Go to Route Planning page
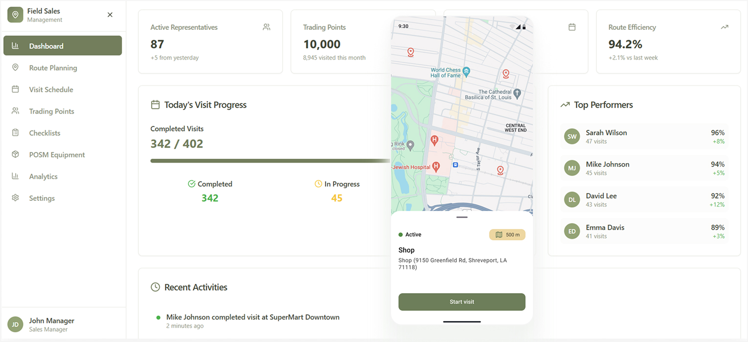 pos(53,68)
